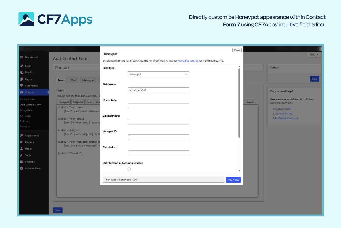The image size is (341, 228).
Task: Click the bottom Save button
Action: pos(58,210)
